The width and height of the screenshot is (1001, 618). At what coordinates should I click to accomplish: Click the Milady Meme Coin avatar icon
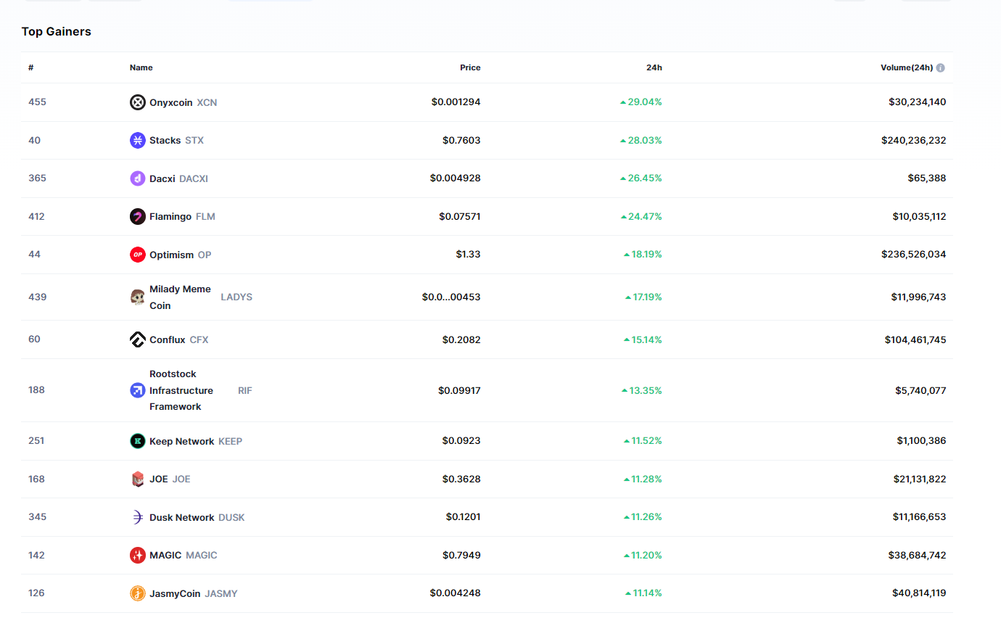(x=137, y=297)
